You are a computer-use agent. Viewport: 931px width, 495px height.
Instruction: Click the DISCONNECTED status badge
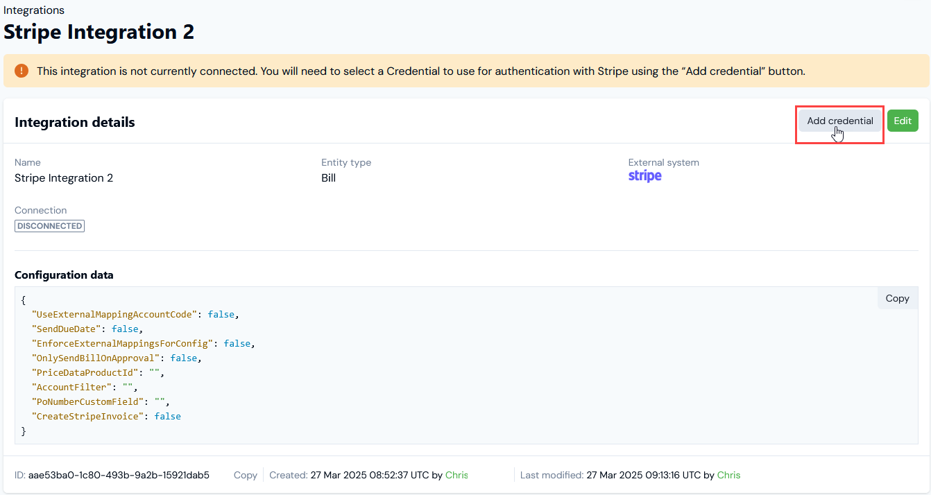[x=49, y=226]
